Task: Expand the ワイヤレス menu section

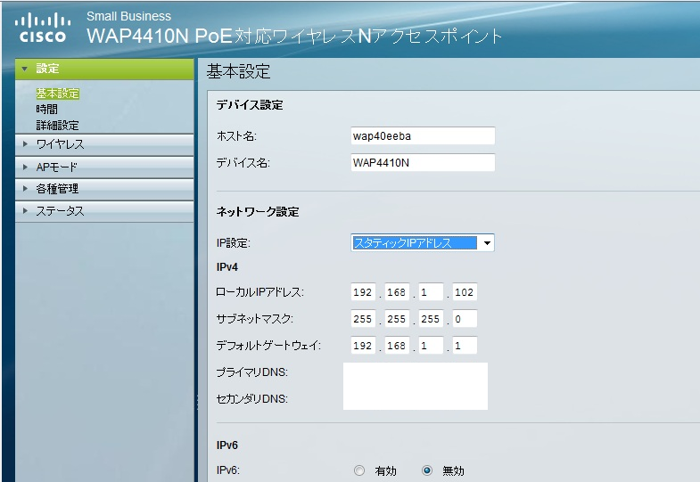Action: click(x=104, y=144)
